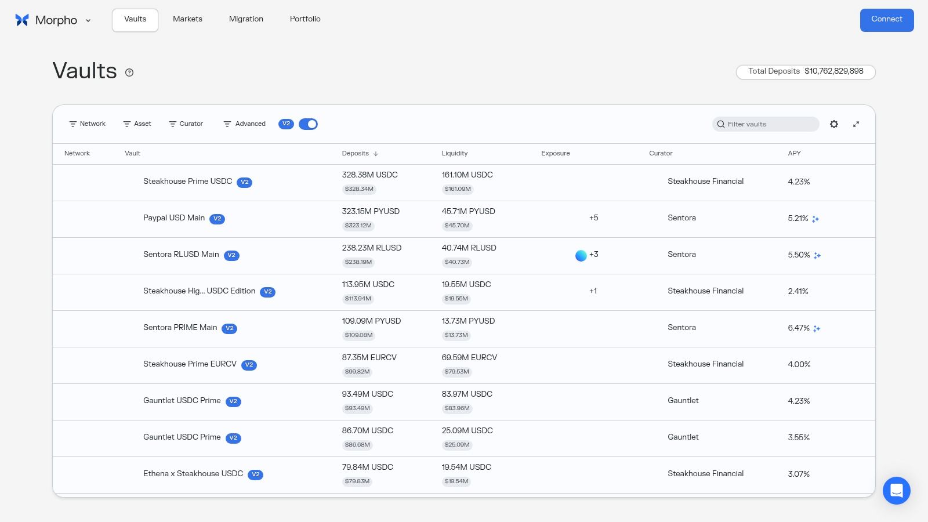
Task: Click V2 badge on Steakhouse Prime USDC
Action: click(245, 182)
